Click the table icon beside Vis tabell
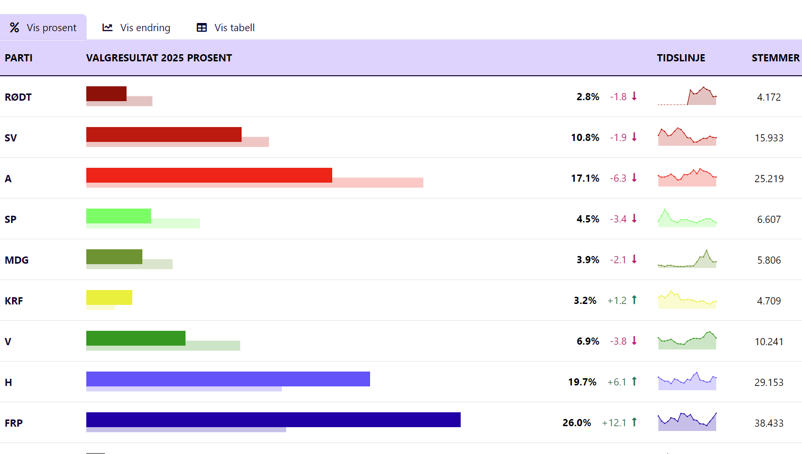 pyautogui.click(x=202, y=28)
